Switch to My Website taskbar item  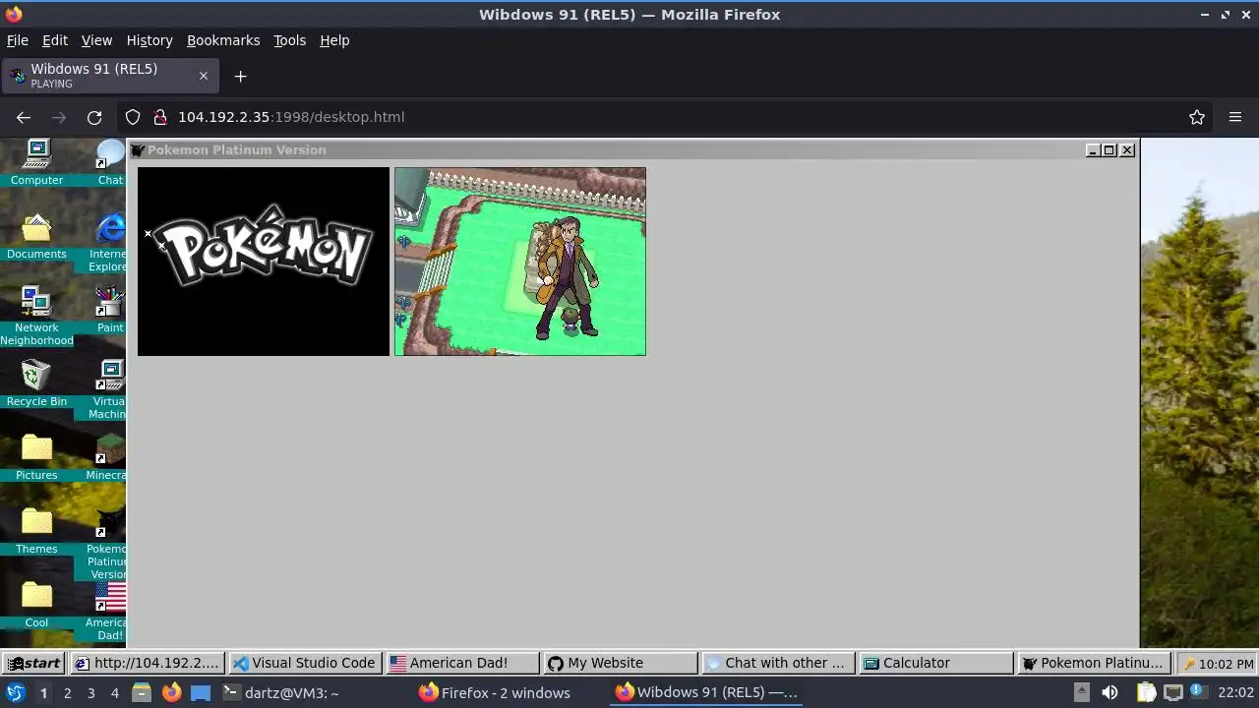click(621, 663)
